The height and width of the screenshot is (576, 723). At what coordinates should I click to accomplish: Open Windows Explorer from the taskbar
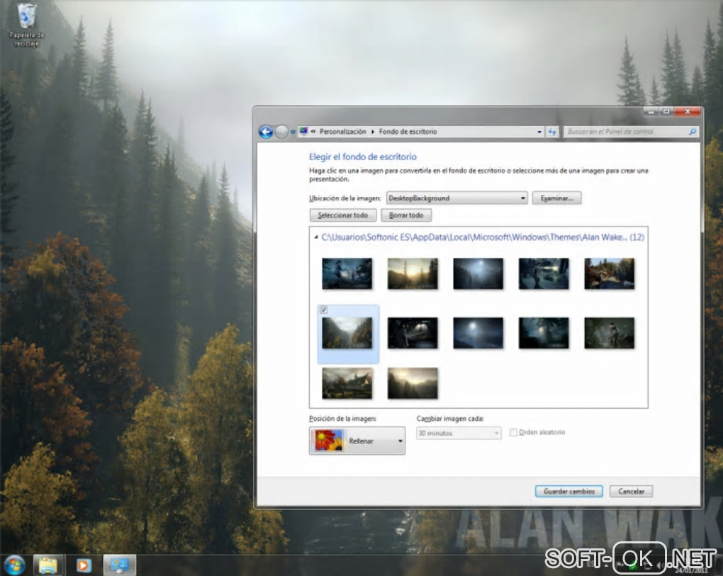[47, 565]
